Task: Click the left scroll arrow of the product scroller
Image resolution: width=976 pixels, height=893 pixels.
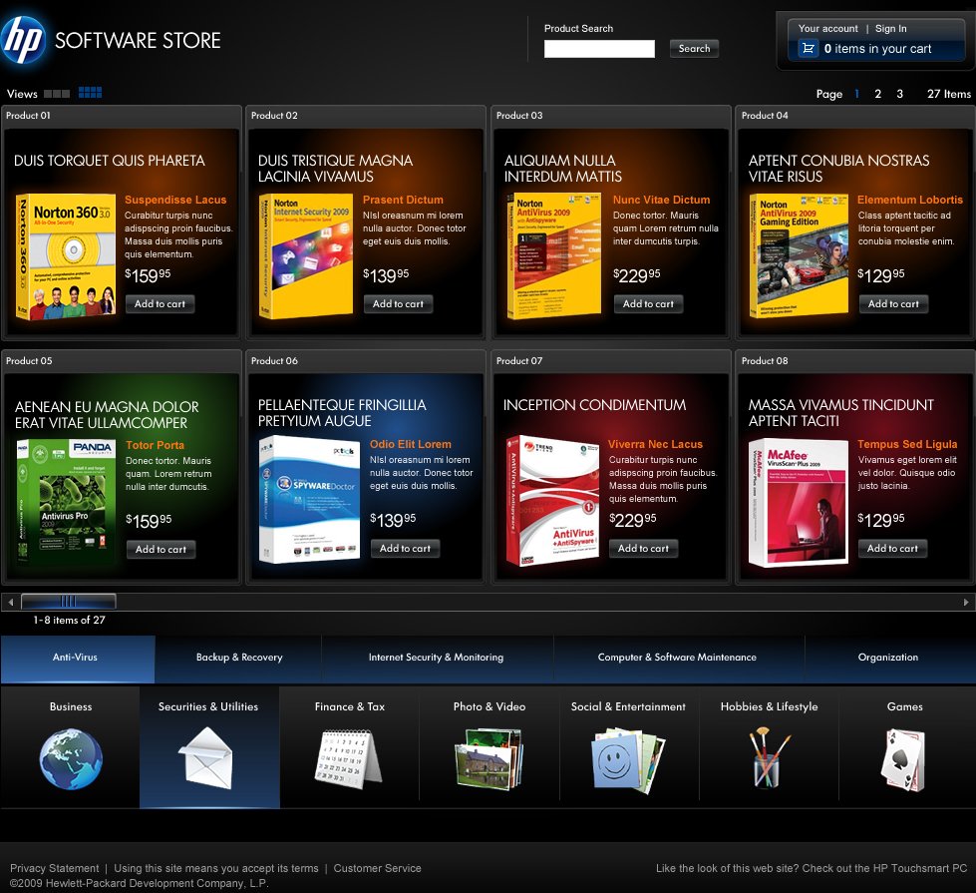Action: (11, 602)
